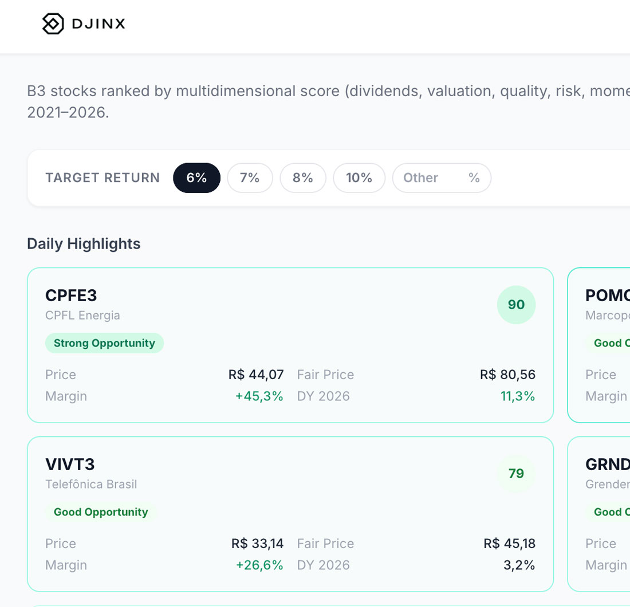Click CPFE3 DY 2026 value 11,3%

coord(518,396)
